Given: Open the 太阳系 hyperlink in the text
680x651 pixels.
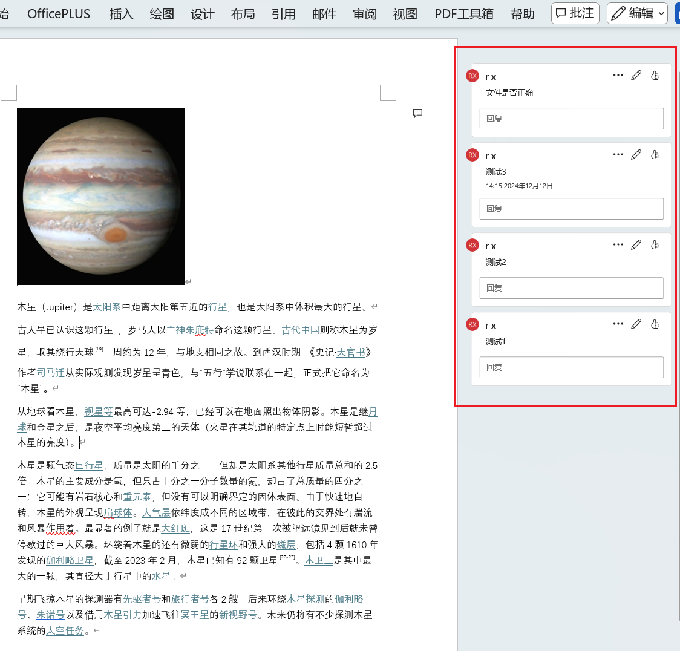Looking at the screenshot, I should point(106,307).
